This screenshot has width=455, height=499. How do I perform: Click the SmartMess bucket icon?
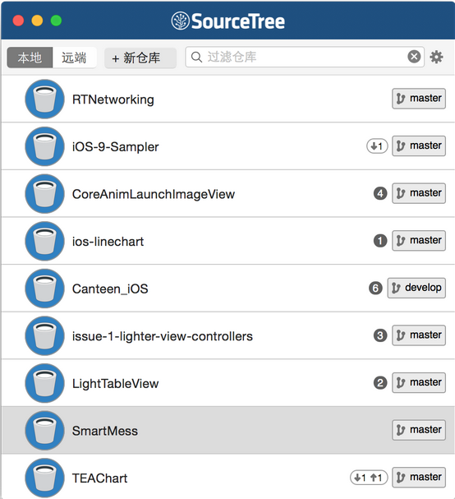[45, 431]
